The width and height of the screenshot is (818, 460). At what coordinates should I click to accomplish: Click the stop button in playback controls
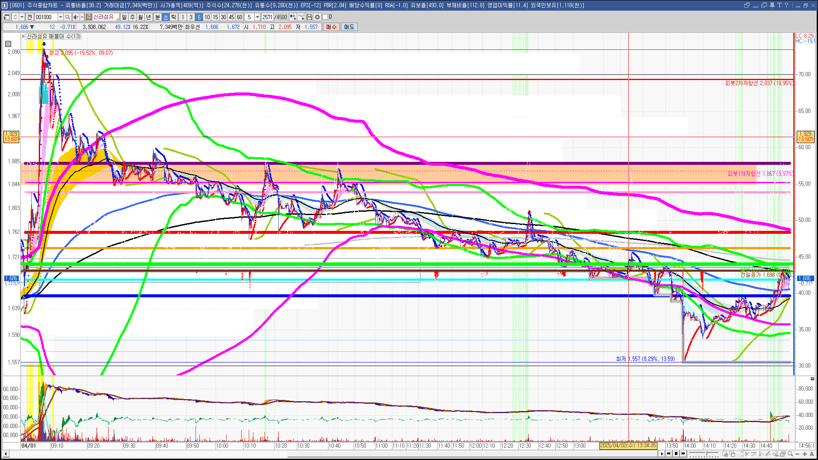pyautogui.click(x=676, y=454)
